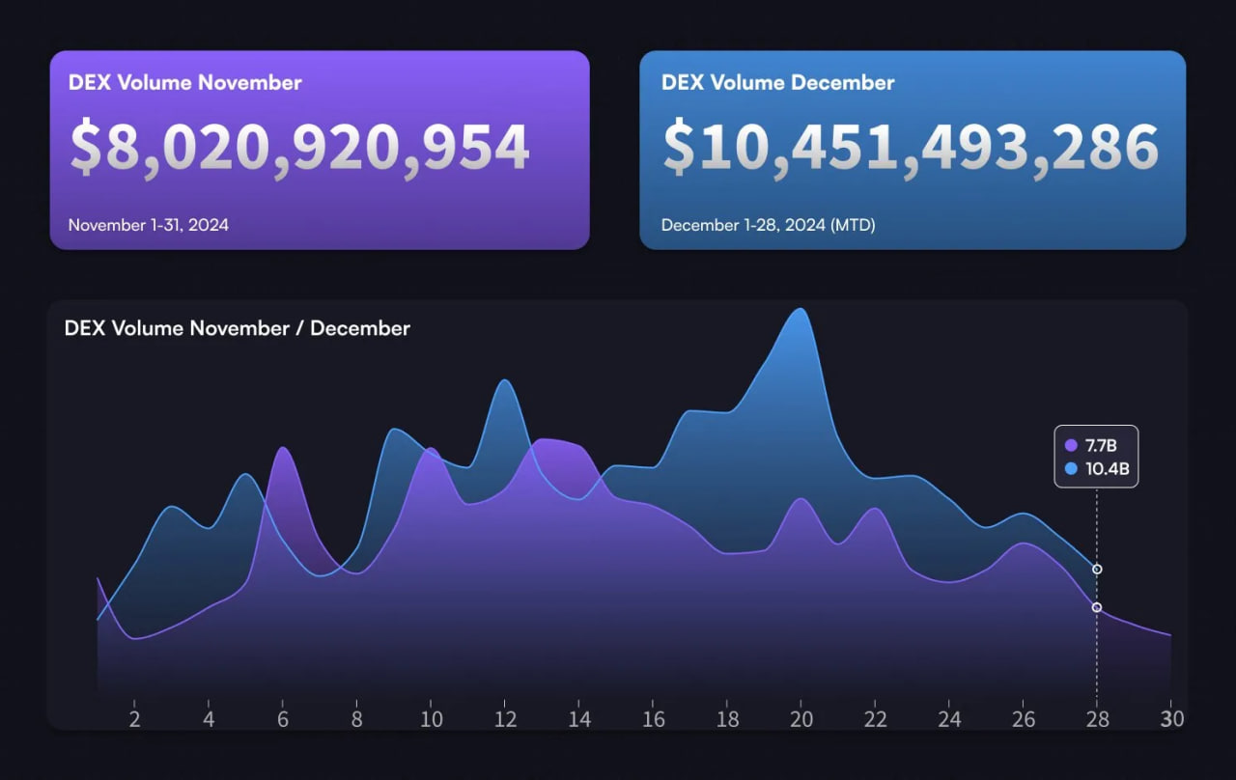This screenshot has width=1236, height=780.
Task: Click the purple legend dot beside 7.7B
Action: click(x=1070, y=446)
